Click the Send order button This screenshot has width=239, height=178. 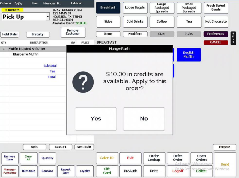pyautogui.click(x=225, y=164)
